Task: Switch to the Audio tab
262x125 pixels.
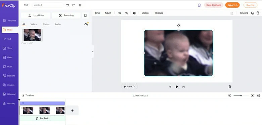Action: 58,25
